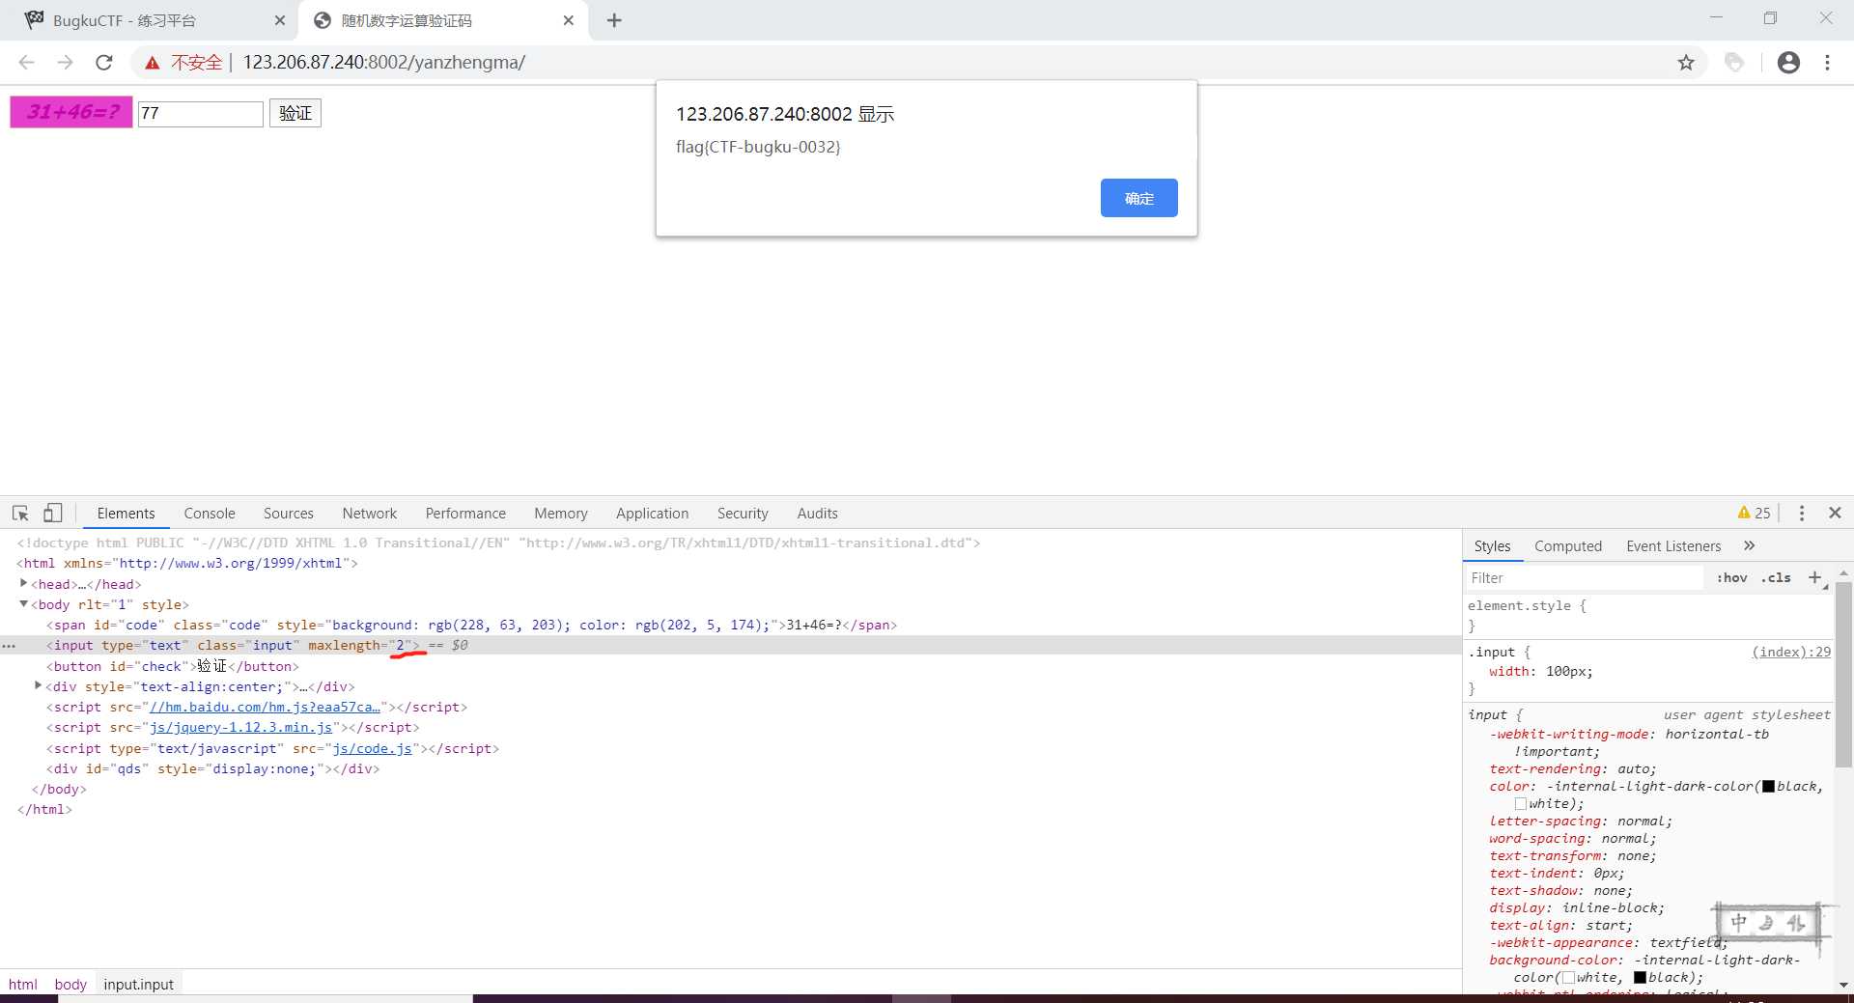Screen dimensions: 1854x1003
Task: Toggle the .cls class editor
Action: tap(1776, 577)
